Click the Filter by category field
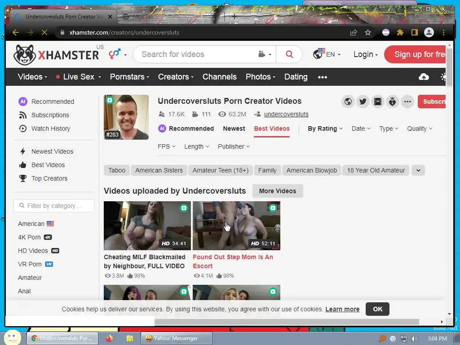The height and width of the screenshot is (345, 460). point(54,206)
